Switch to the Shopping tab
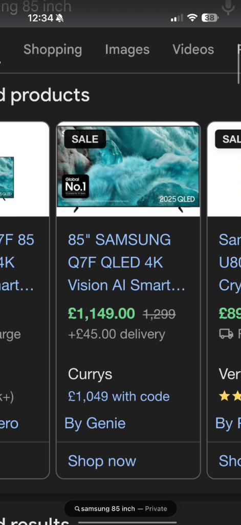This screenshot has width=241, height=525. pyautogui.click(x=53, y=50)
